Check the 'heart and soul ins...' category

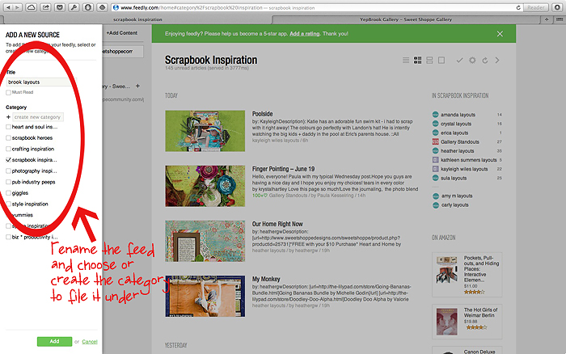8,127
